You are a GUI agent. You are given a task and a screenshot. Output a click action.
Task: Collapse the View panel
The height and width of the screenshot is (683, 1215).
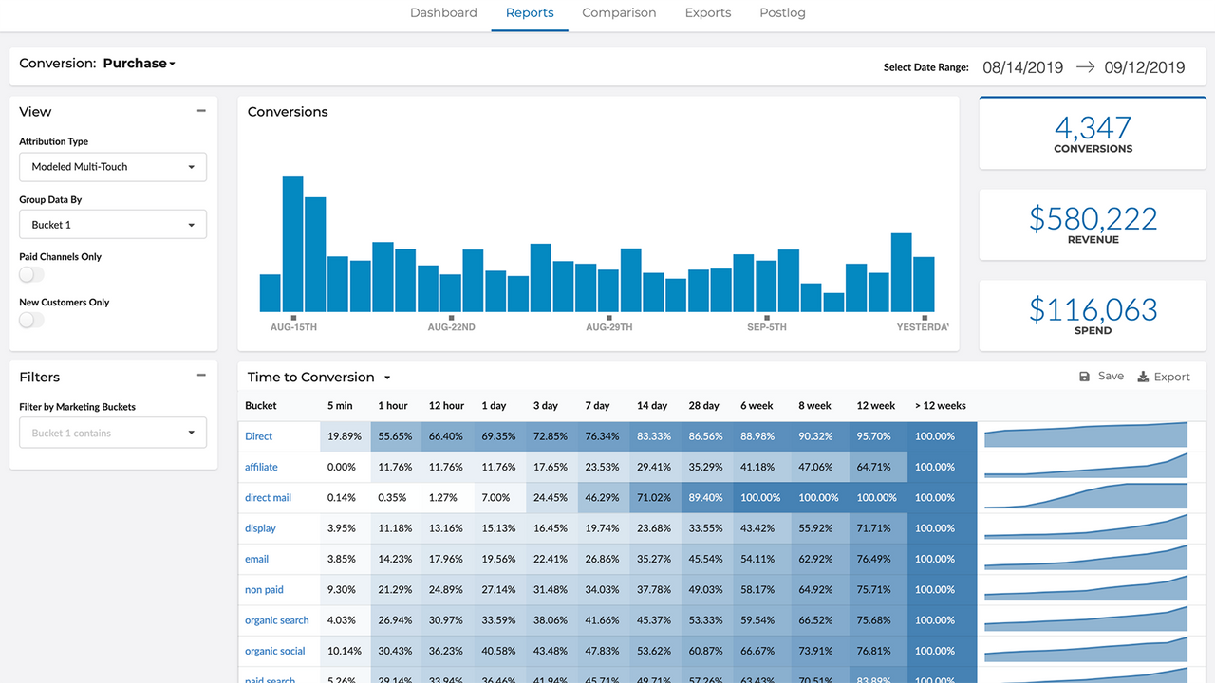tap(201, 110)
